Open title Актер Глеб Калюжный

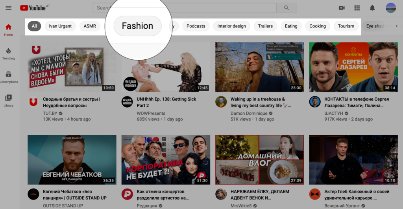[x=357, y=194]
